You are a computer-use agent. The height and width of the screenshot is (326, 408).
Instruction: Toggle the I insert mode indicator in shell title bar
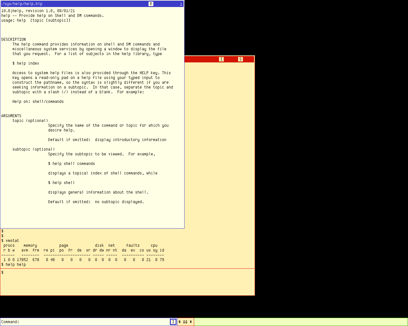221,59
